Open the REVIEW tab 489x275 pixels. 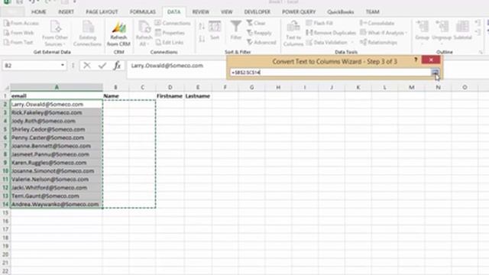tap(200, 12)
